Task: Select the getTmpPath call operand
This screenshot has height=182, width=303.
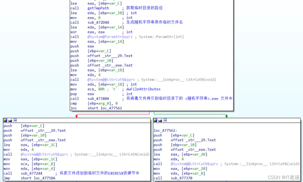Action: click(x=98, y=8)
